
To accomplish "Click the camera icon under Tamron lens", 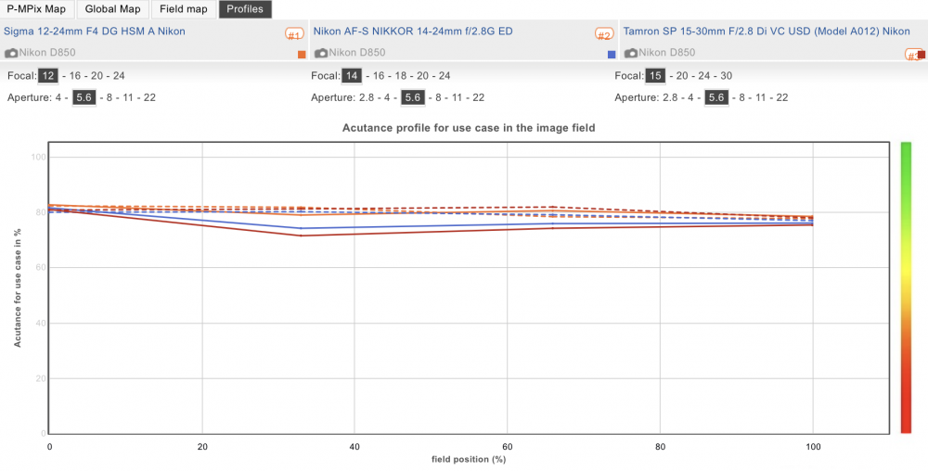I will [x=631, y=53].
